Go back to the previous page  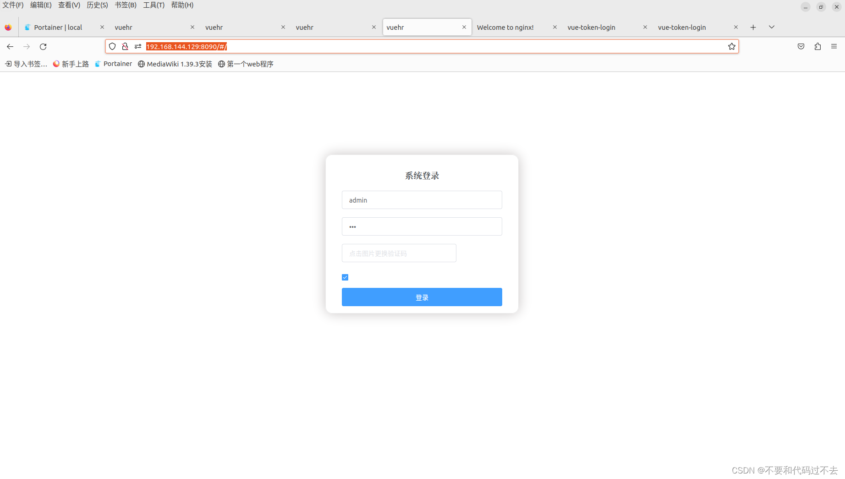point(10,46)
